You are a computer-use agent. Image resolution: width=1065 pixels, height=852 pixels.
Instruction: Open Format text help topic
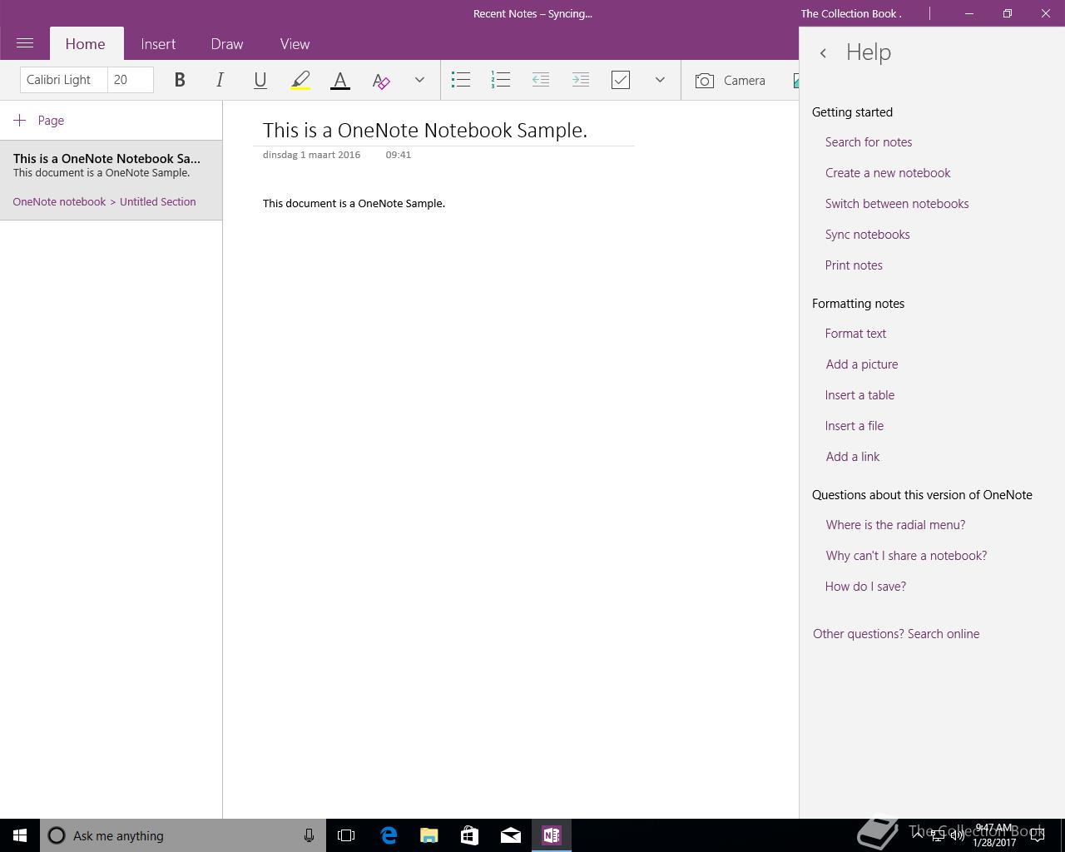[x=855, y=334]
